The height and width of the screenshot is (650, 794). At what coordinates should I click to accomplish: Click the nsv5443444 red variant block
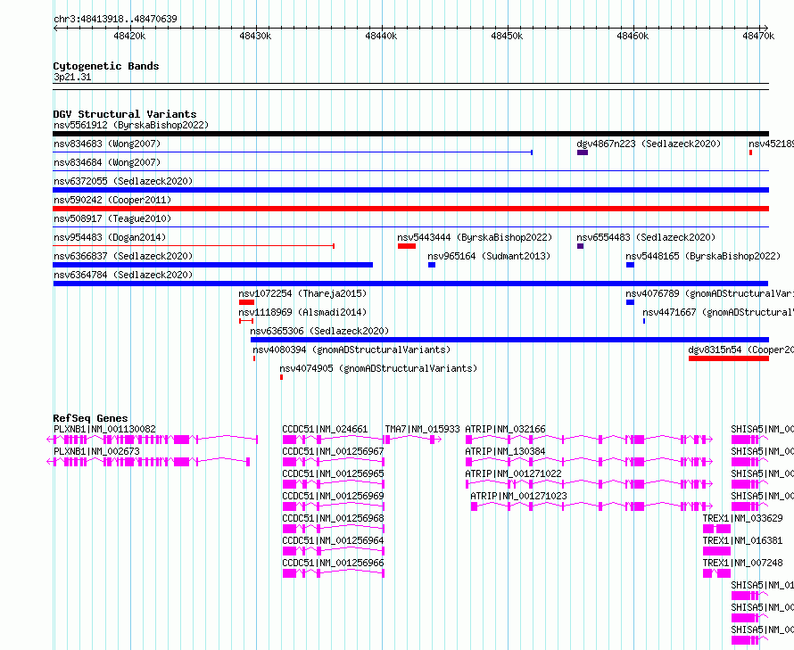[x=407, y=246]
